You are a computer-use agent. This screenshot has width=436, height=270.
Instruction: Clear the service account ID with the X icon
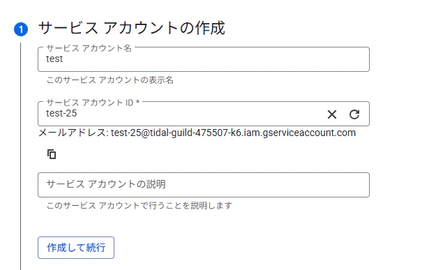tap(332, 114)
